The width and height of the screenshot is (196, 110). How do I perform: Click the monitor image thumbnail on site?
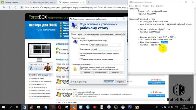(x=40, y=52)
